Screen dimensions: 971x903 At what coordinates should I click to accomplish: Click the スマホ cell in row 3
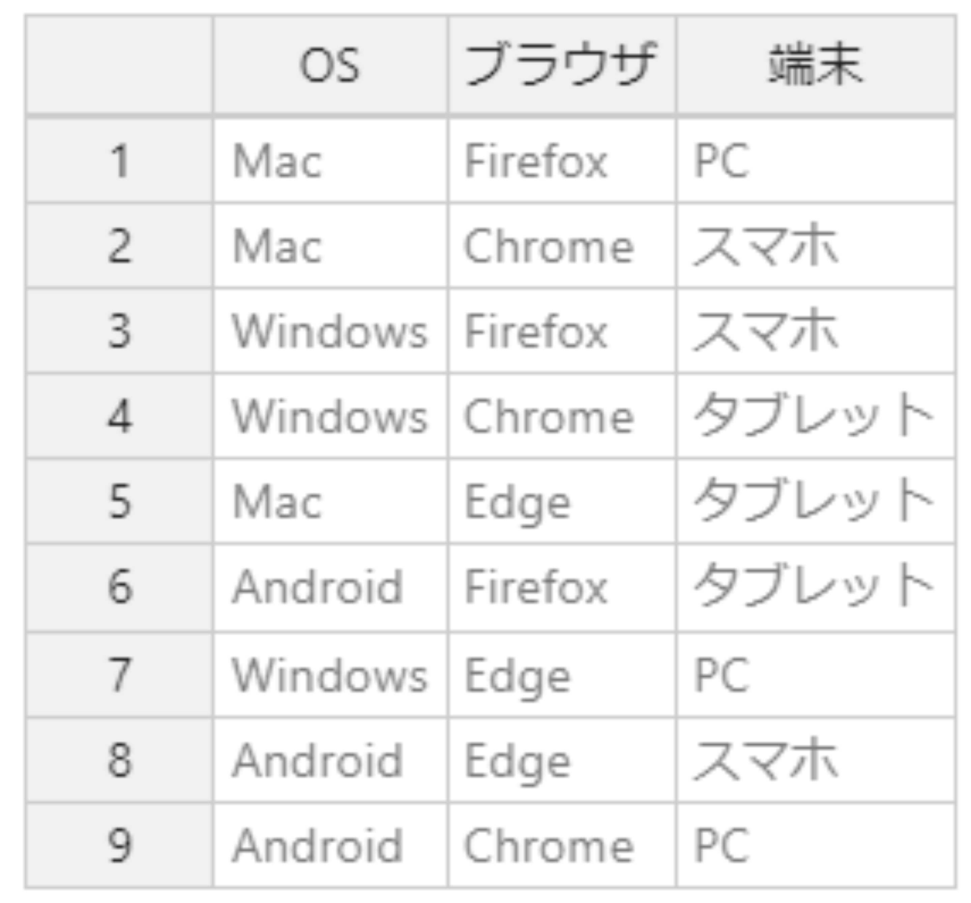[x=816, y=331]
